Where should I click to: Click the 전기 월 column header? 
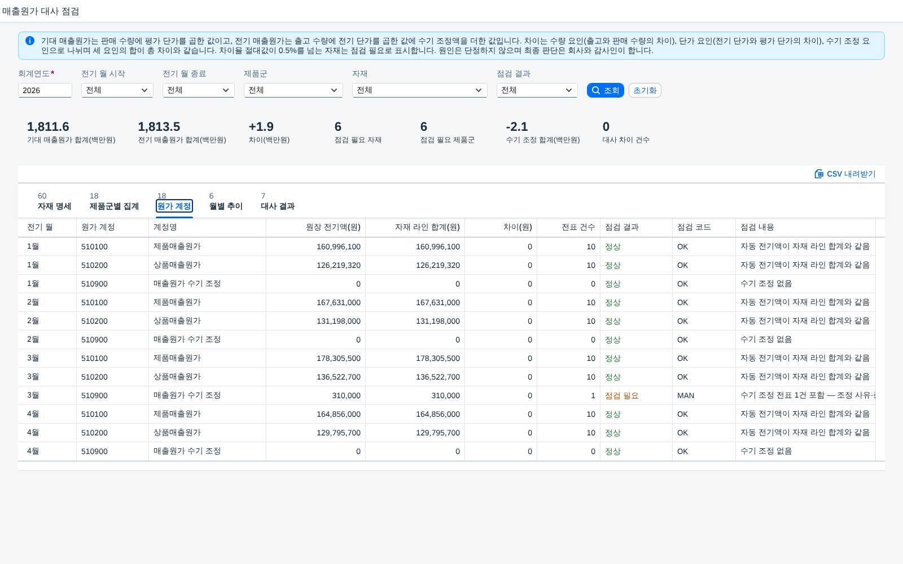[x=47, y=227]
